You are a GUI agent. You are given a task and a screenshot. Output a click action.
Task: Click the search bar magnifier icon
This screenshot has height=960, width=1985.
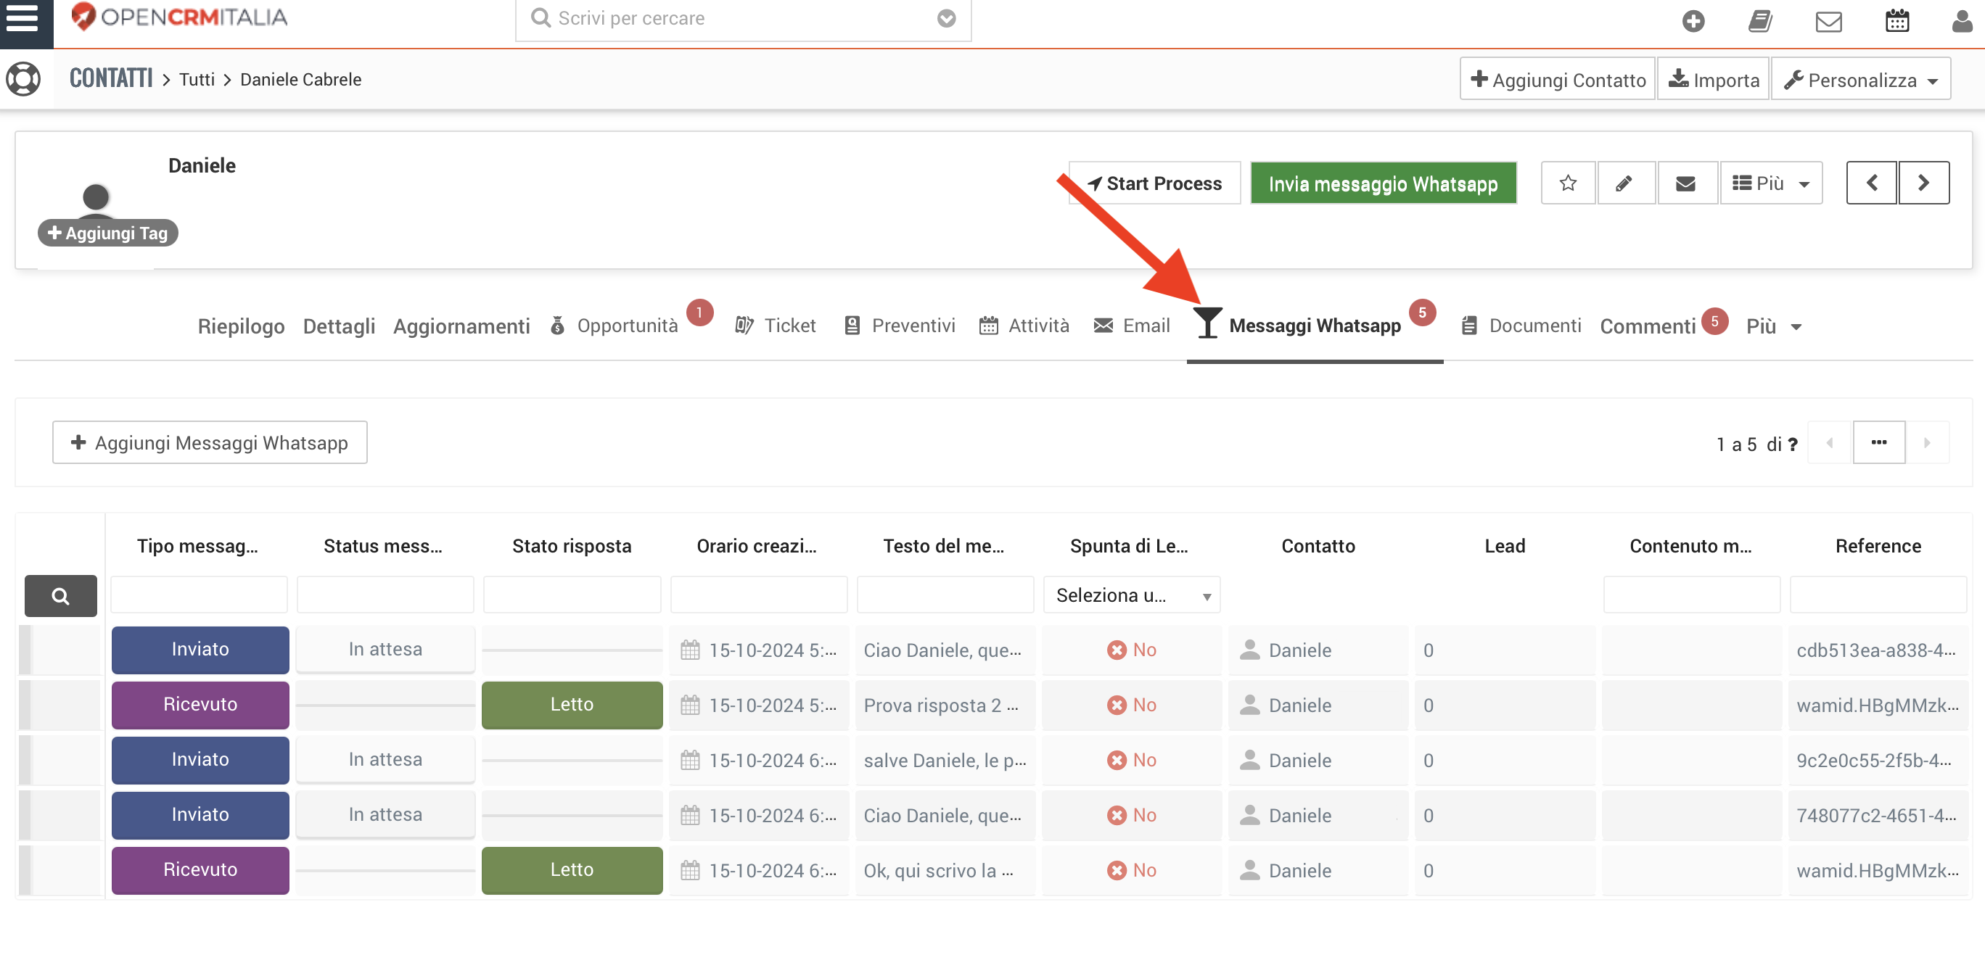pyautogui.click(x=541, y=17)
